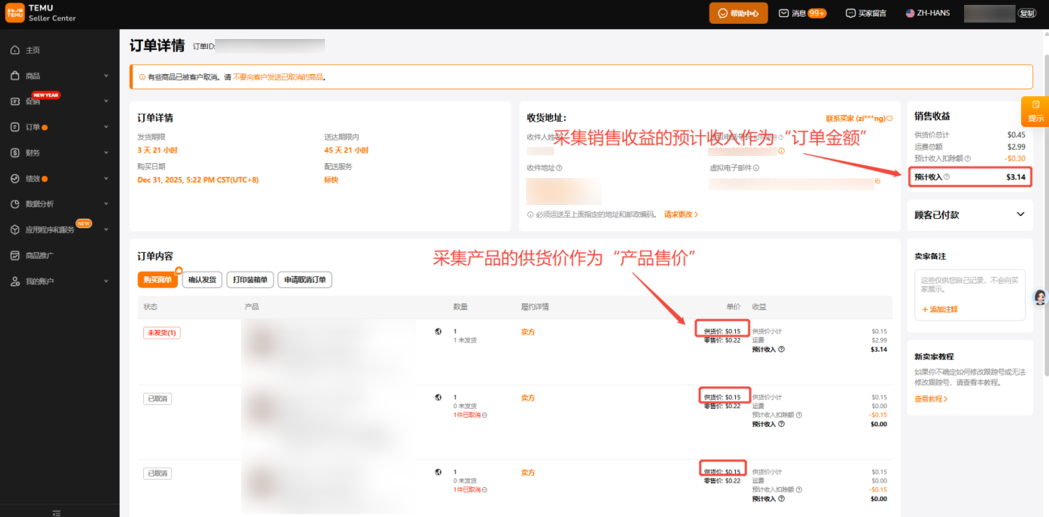Open 买家留言 in the top bar
Screen dimensions: 1049x517
click(x=866, y=13)
